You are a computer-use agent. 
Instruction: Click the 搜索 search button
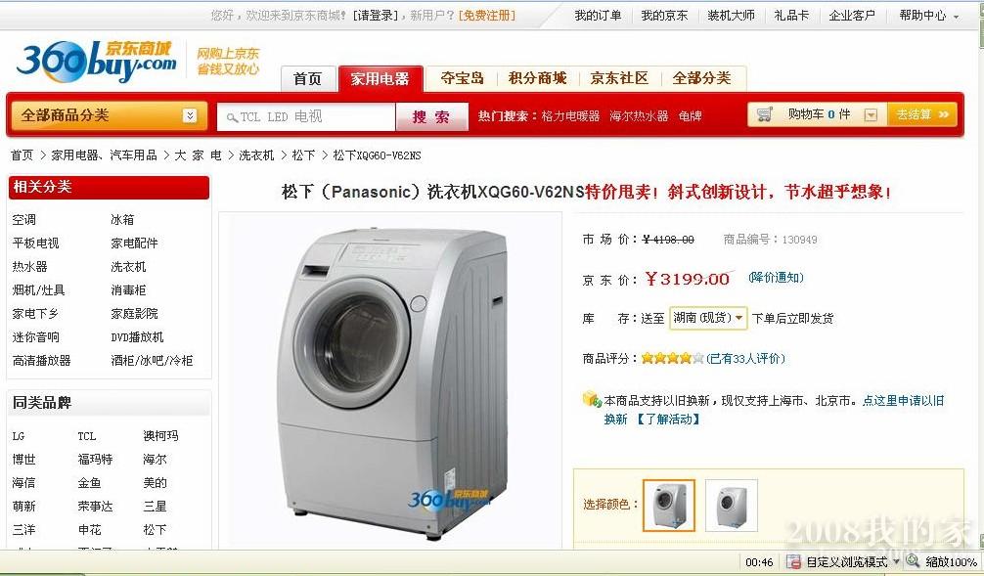(x=431, y=116)
